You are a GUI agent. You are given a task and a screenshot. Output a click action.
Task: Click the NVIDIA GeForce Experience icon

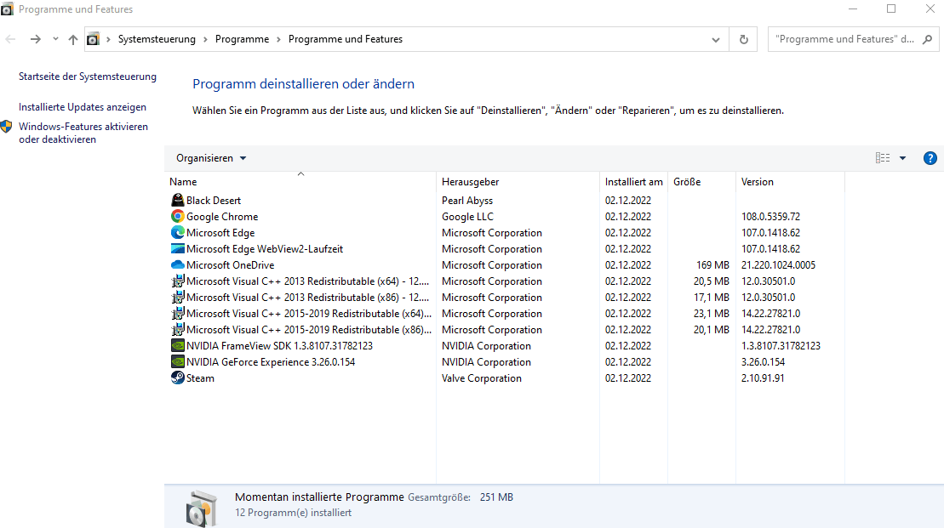pyautogui.click(x=178, y=362)
